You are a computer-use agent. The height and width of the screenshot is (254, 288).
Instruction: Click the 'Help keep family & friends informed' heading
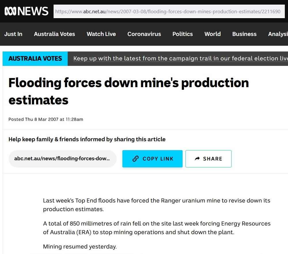[87, 140]
